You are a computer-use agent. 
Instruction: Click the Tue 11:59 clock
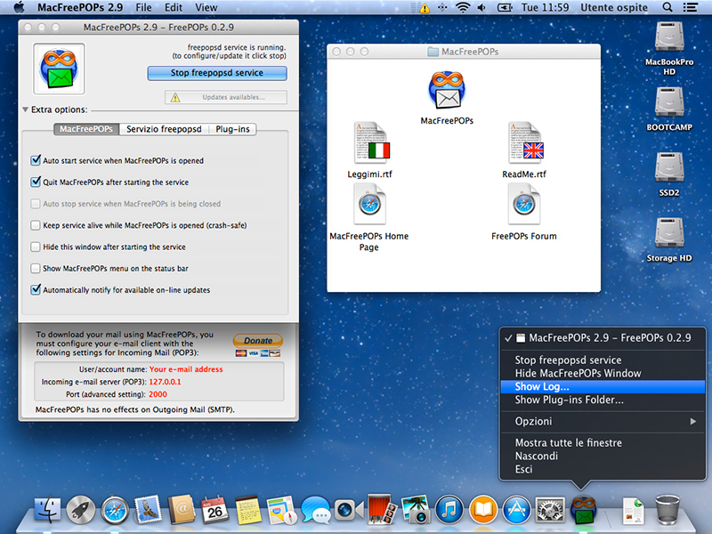point(545,7)
